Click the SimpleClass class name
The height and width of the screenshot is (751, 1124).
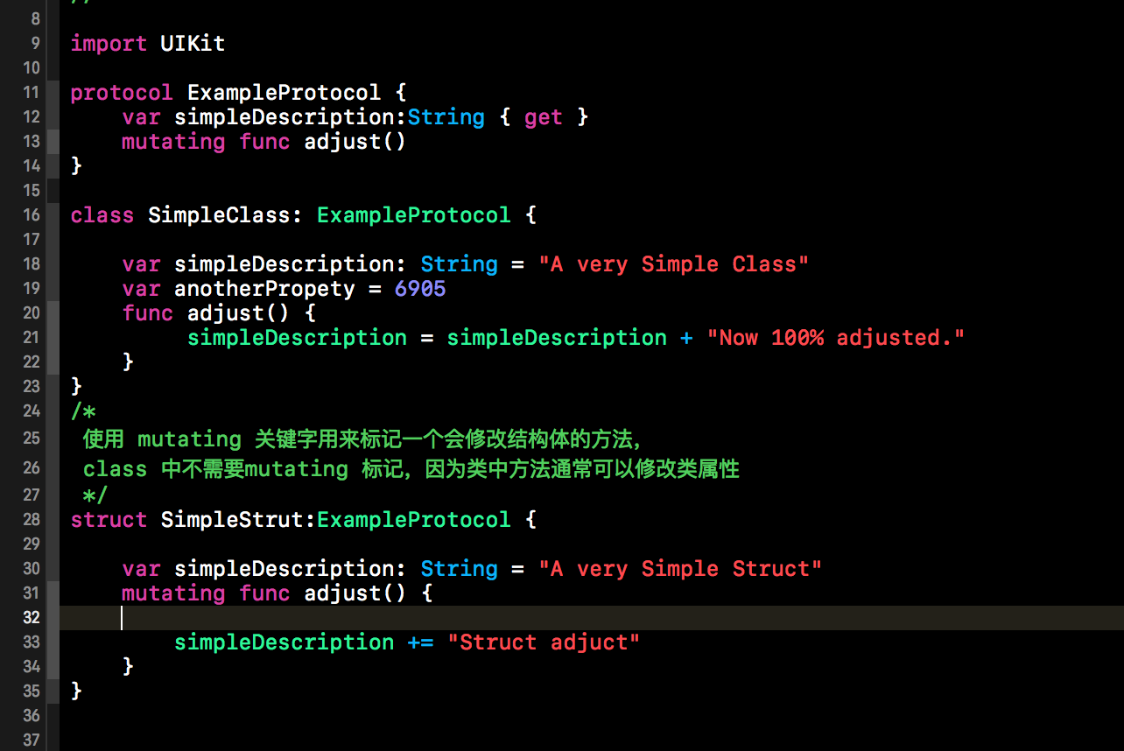[219, 214]
